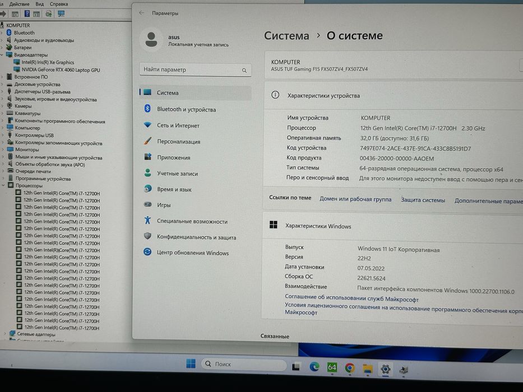
Task: Expand the Камеры node
Action: (2, 106)
